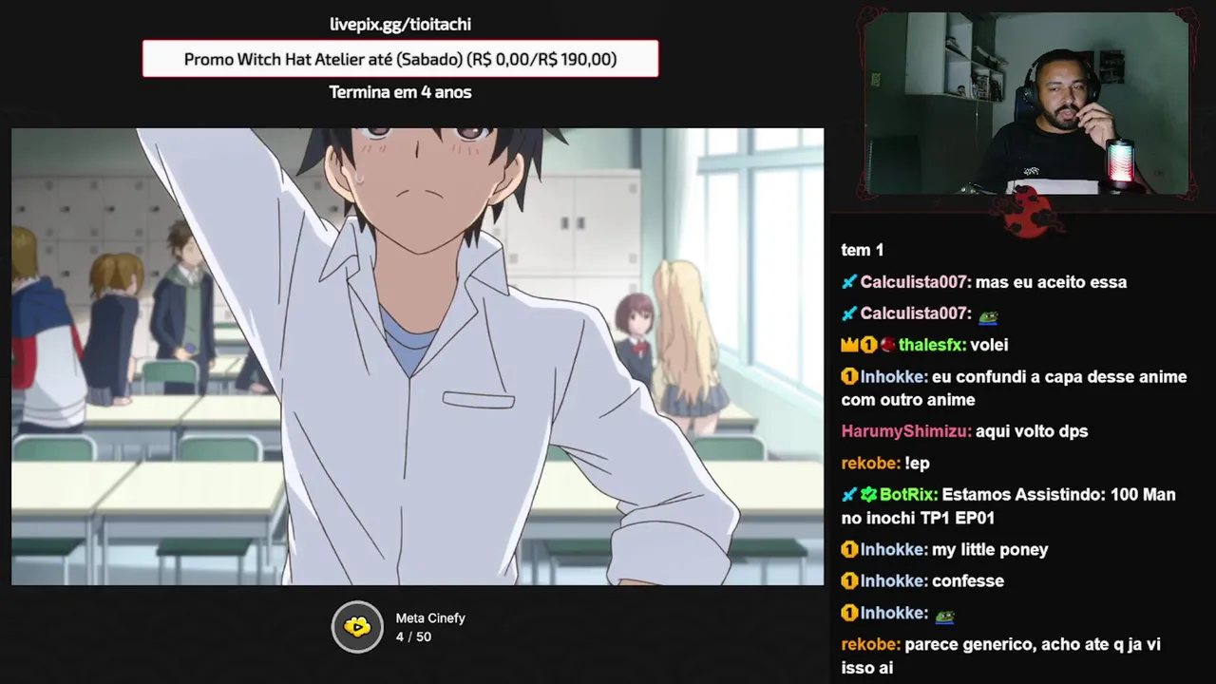Click the '4 / 50' goal counter

413,636
